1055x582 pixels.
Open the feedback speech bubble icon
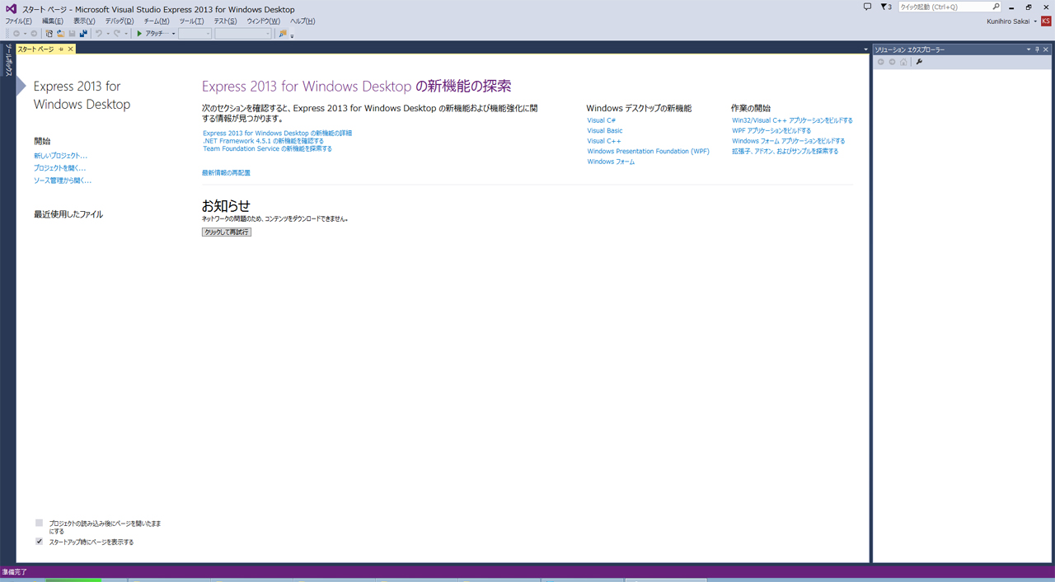pyautogui.click(x=867, y=7)
